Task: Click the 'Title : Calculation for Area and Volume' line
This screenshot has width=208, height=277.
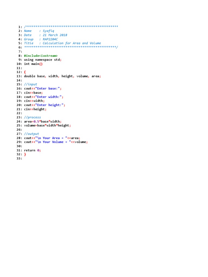Action: pyautogui.click(x=62, y=43)
